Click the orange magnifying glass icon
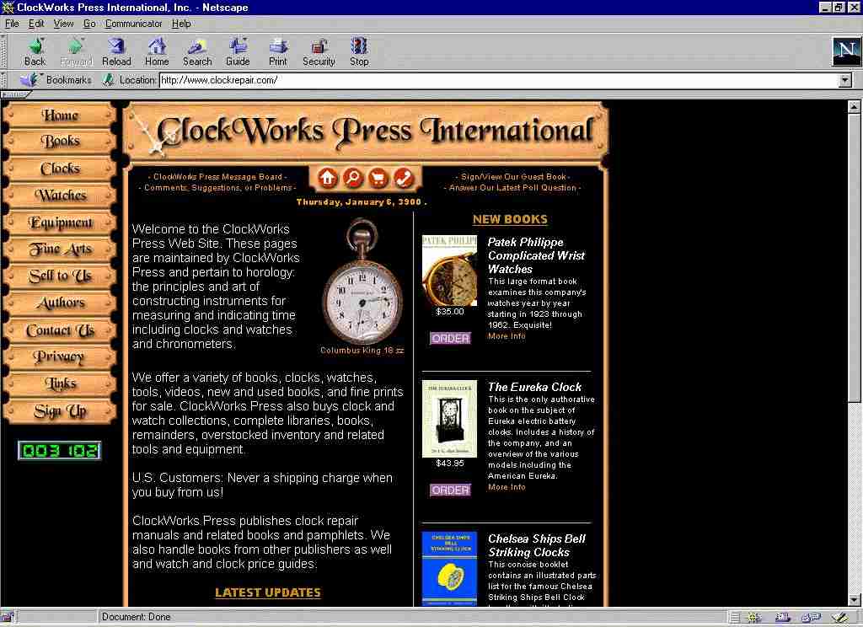 [353, 178]
